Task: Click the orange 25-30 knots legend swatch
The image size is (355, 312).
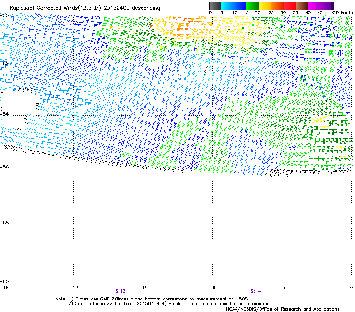Action: click(x=277, y=6)
